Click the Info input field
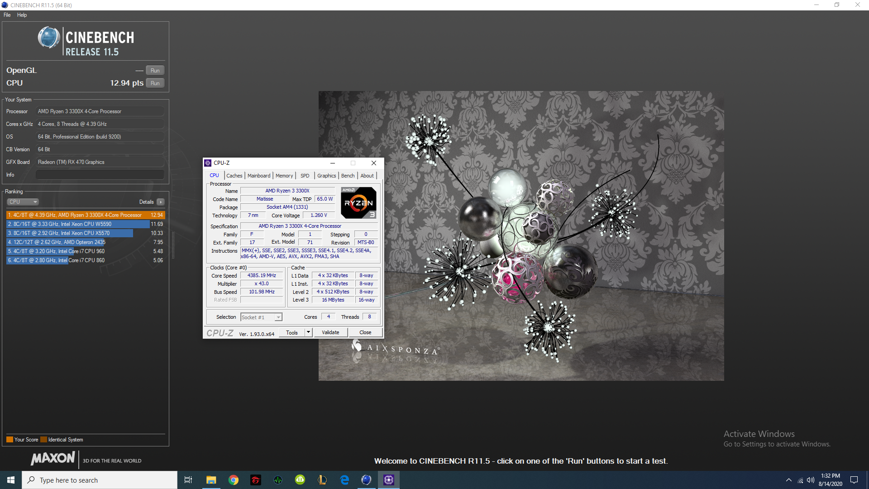Screen dimensions: 869x489 tap(100, 175)
